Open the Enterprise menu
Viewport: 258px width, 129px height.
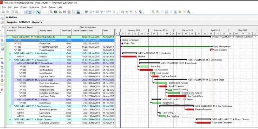point(35,7)
